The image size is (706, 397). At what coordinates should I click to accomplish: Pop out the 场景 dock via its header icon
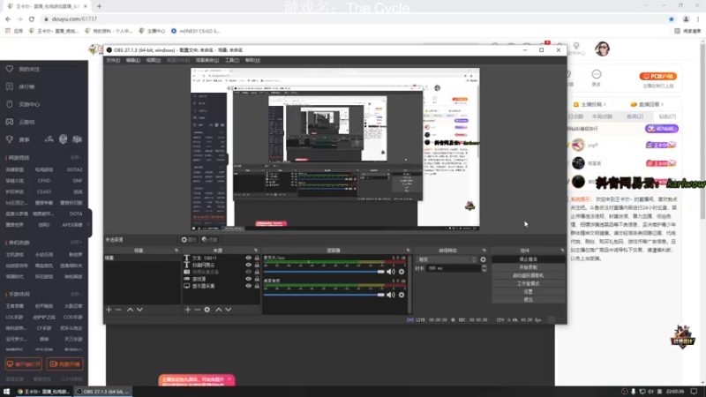[176, 251]
